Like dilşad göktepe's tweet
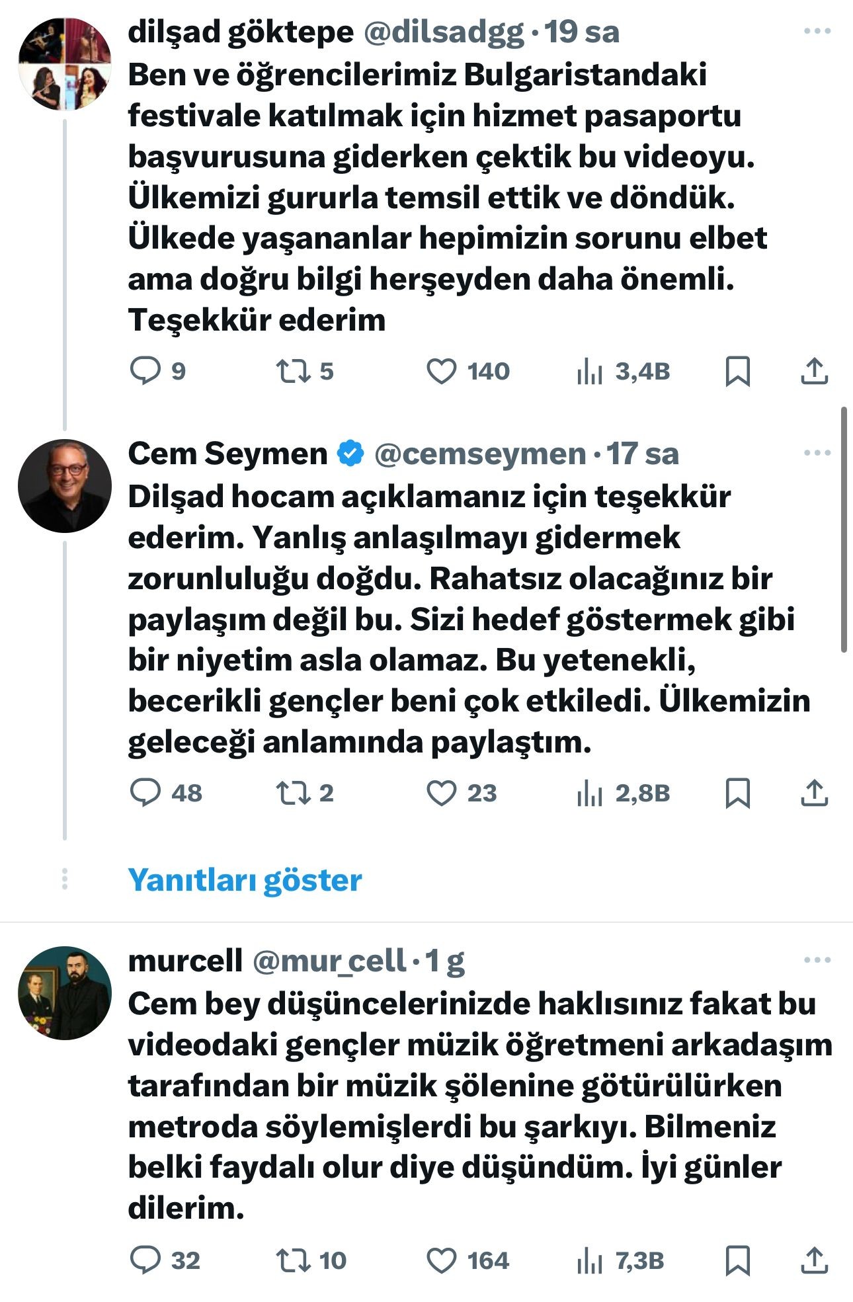The image size is (853, 1302). click(441, 371)
